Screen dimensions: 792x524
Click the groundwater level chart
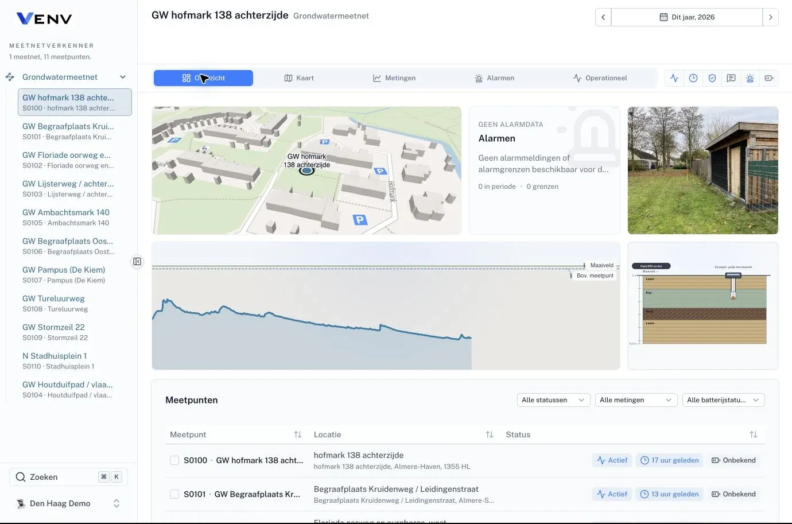coord(386,306)
